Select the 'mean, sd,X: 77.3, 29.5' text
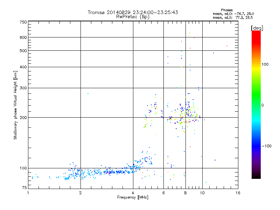The height and width of the screenshot is (210, 280). pyautogui.click(x=233, y=17)
